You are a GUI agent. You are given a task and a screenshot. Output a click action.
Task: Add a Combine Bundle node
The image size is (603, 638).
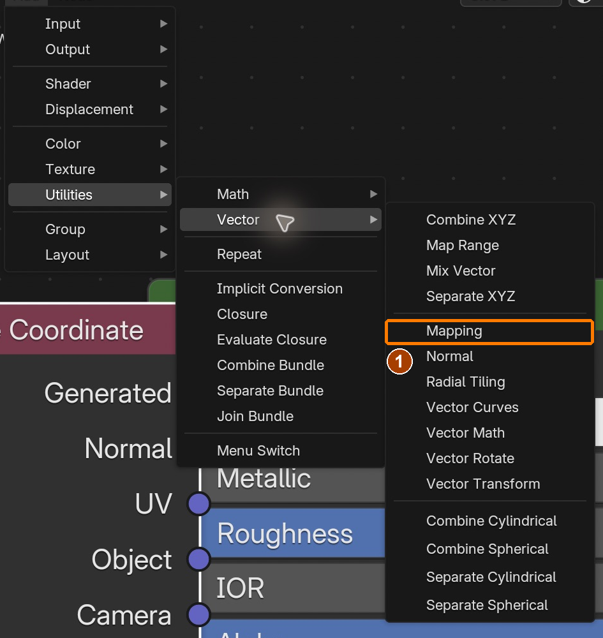(x=281, y=366)
